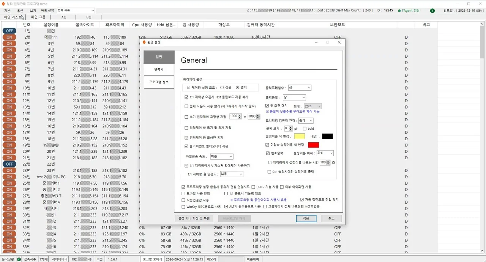This screenshot has height=262, width=486.
Task: Toggle the ON badge for row 5번
Action: (9, 56)
